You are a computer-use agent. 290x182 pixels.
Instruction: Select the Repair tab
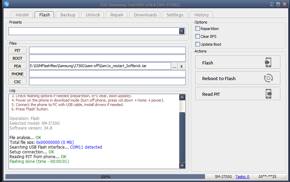point(117,15)
